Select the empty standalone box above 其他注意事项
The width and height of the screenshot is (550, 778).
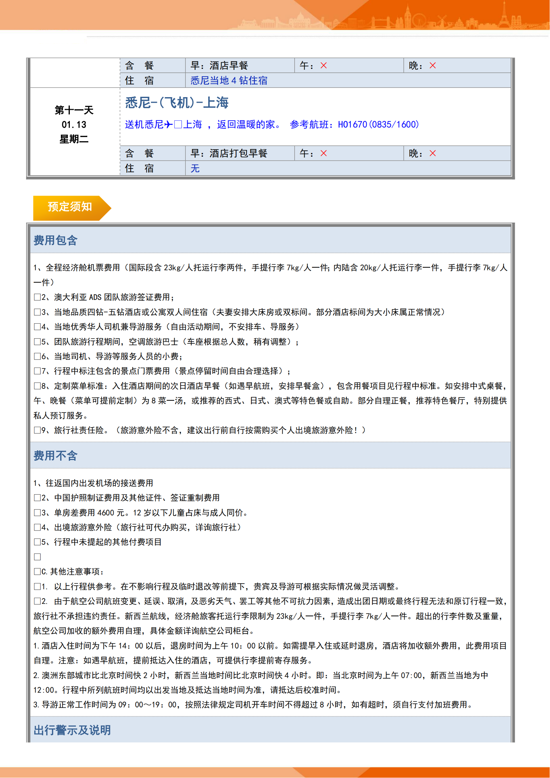click(x=37, y=557)
